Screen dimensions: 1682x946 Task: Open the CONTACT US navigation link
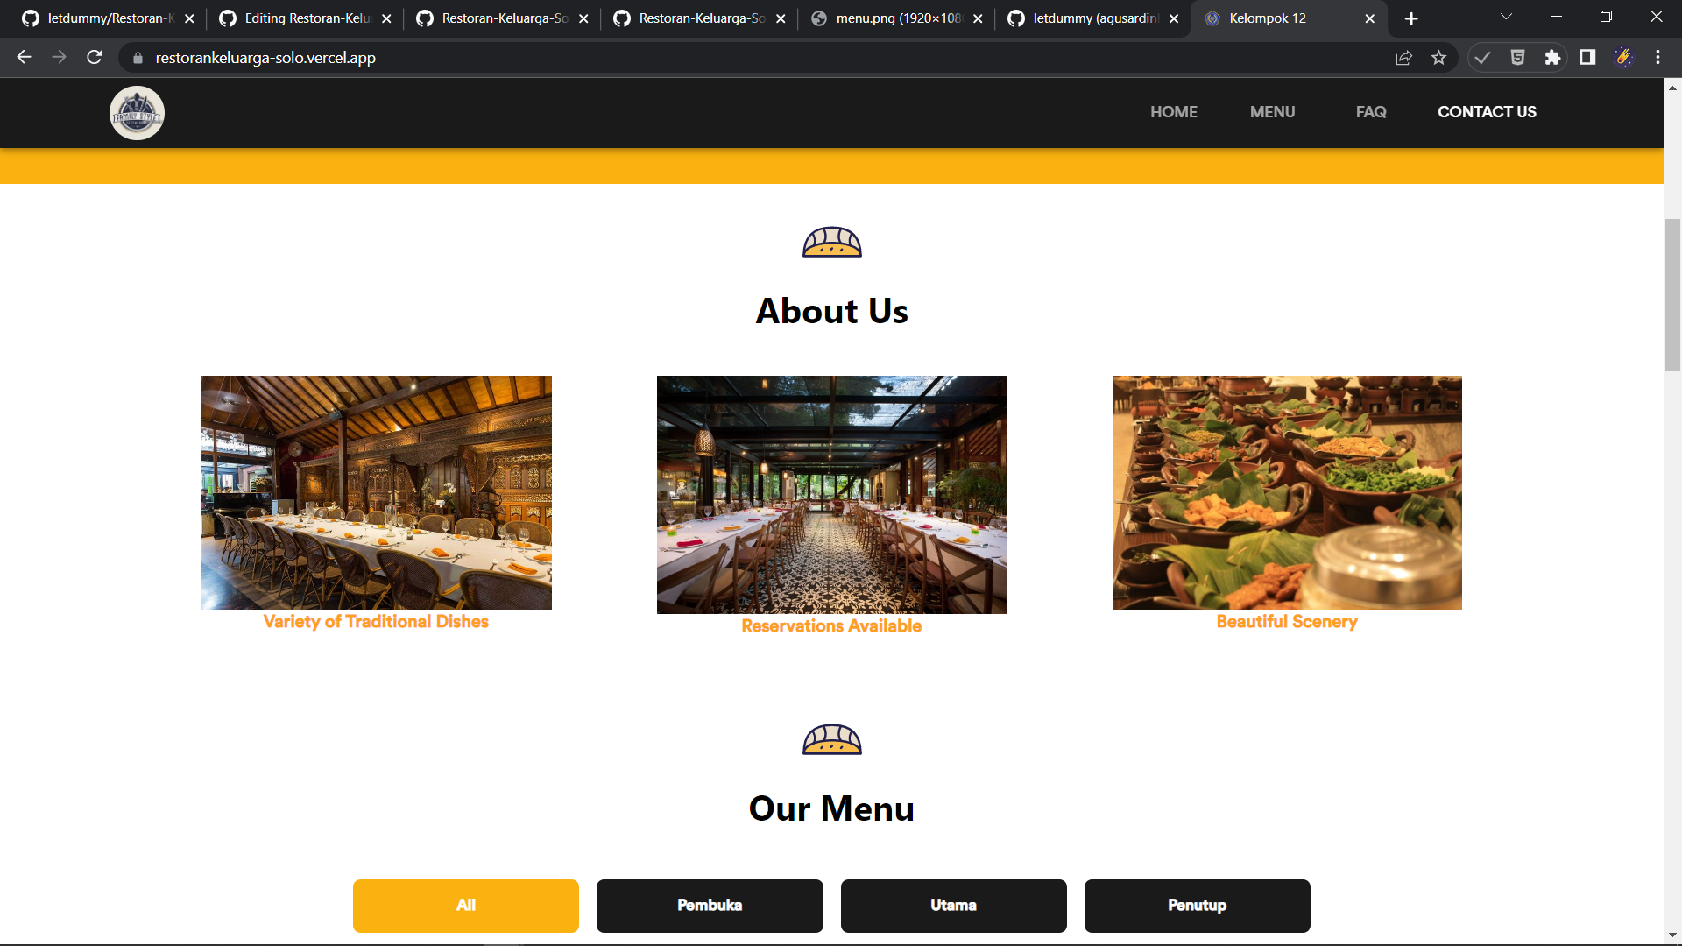pyautogui.click(x=1487, y=112)
